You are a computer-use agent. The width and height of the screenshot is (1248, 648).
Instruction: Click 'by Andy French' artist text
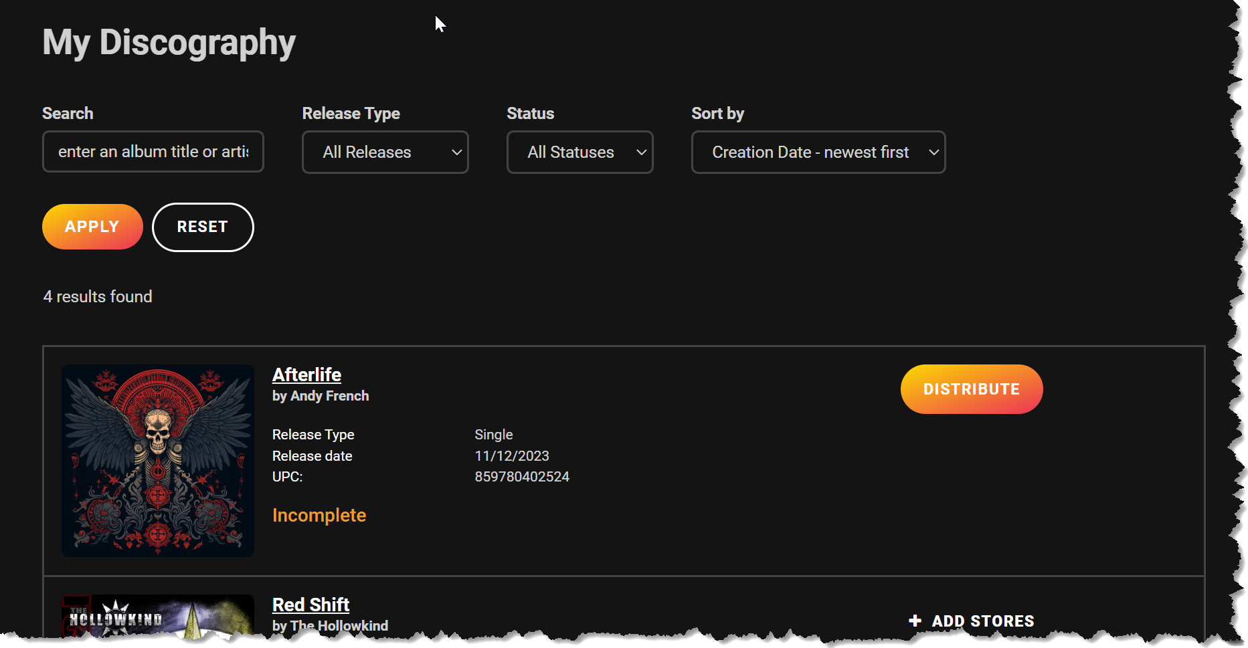321,396
